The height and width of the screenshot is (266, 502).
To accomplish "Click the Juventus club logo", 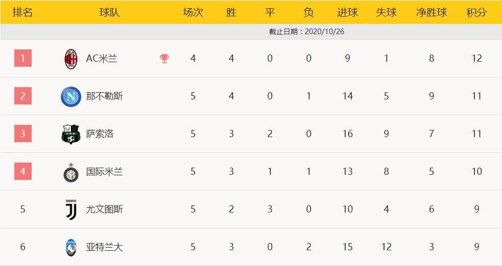I will tap(71, 210).
